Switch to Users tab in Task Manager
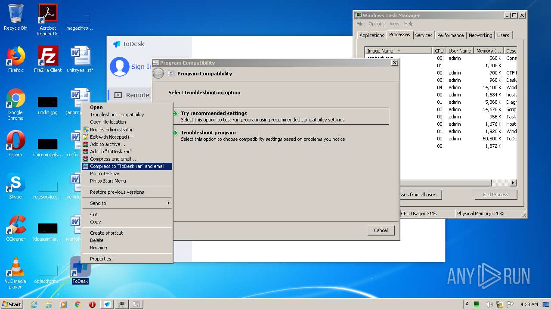Image resolution: width=551 pixels, height=310 pixels. point(503,35)
